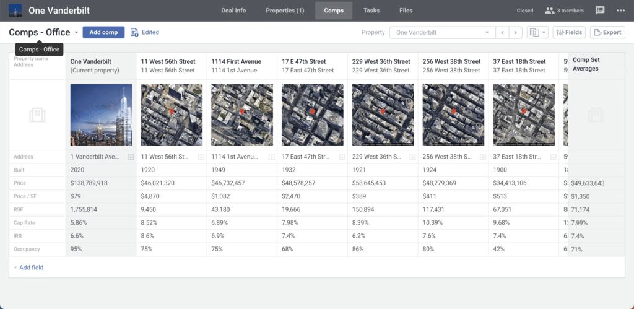Open 256 West 38th Street aerial map thumbnail
This screenshot has width=634, height=309.
coord(453,115)
